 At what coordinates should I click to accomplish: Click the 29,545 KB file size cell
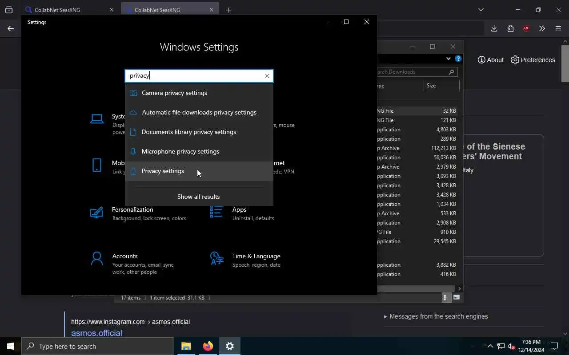pos(445,241)
